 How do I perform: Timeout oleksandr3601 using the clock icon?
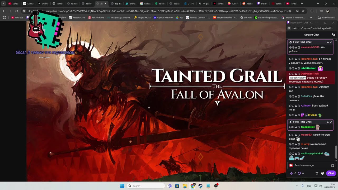coord(293,47)
